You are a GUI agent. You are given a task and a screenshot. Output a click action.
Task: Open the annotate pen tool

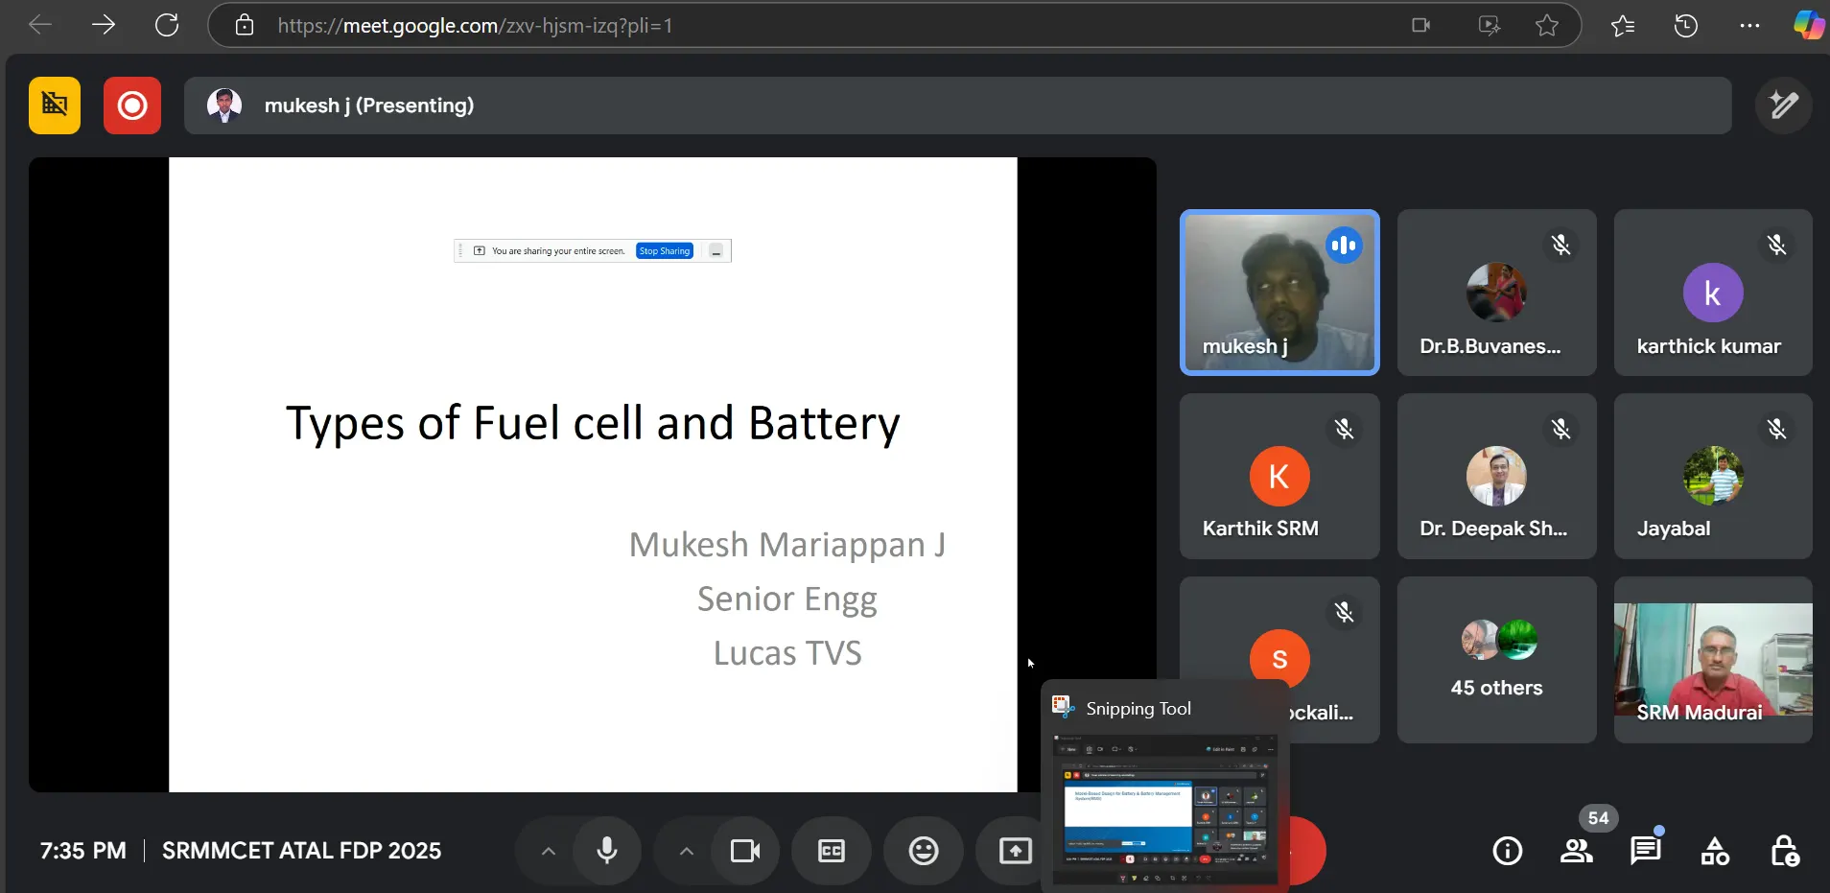point(1783,106)
